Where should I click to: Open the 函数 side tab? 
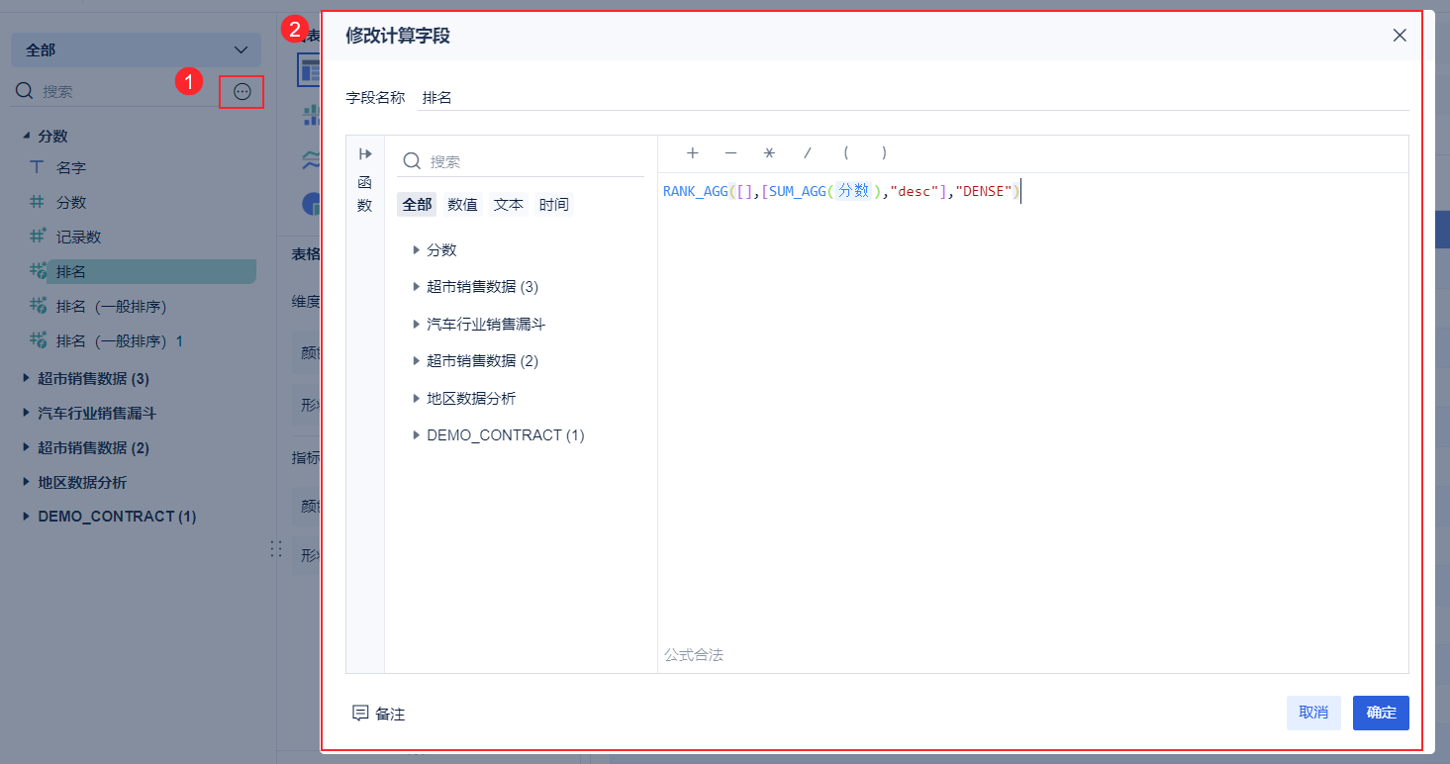[365, 194]
